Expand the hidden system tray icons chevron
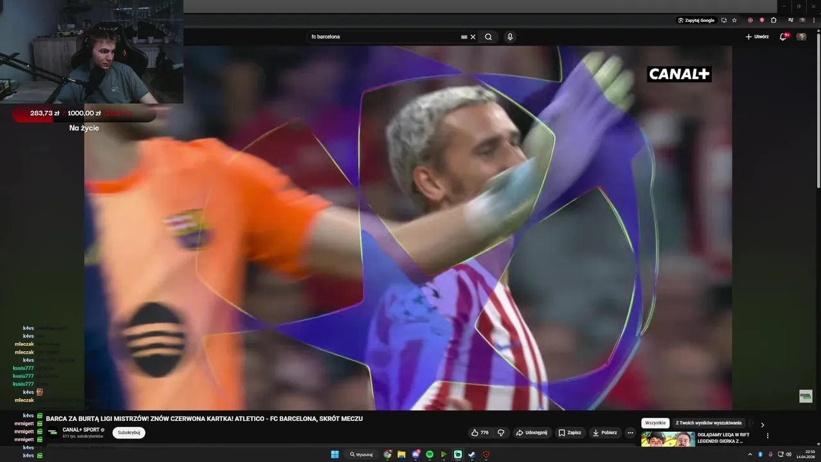Viewport: 821px width, 462px height. pos(750,454)
